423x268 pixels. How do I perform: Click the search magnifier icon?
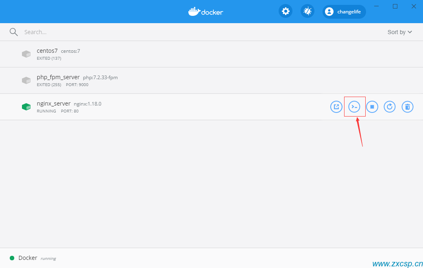pyautogui.click(x=13, y=32)
